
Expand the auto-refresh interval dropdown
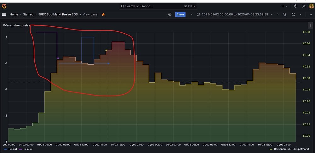pyautogui.click(x=301, y=14)
